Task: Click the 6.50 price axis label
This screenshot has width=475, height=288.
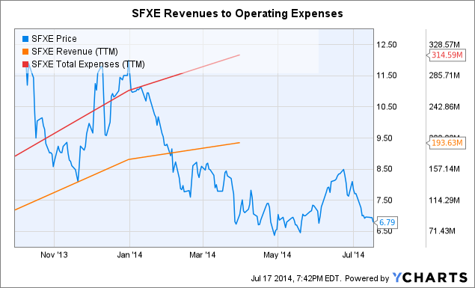Action: [384, 231]
